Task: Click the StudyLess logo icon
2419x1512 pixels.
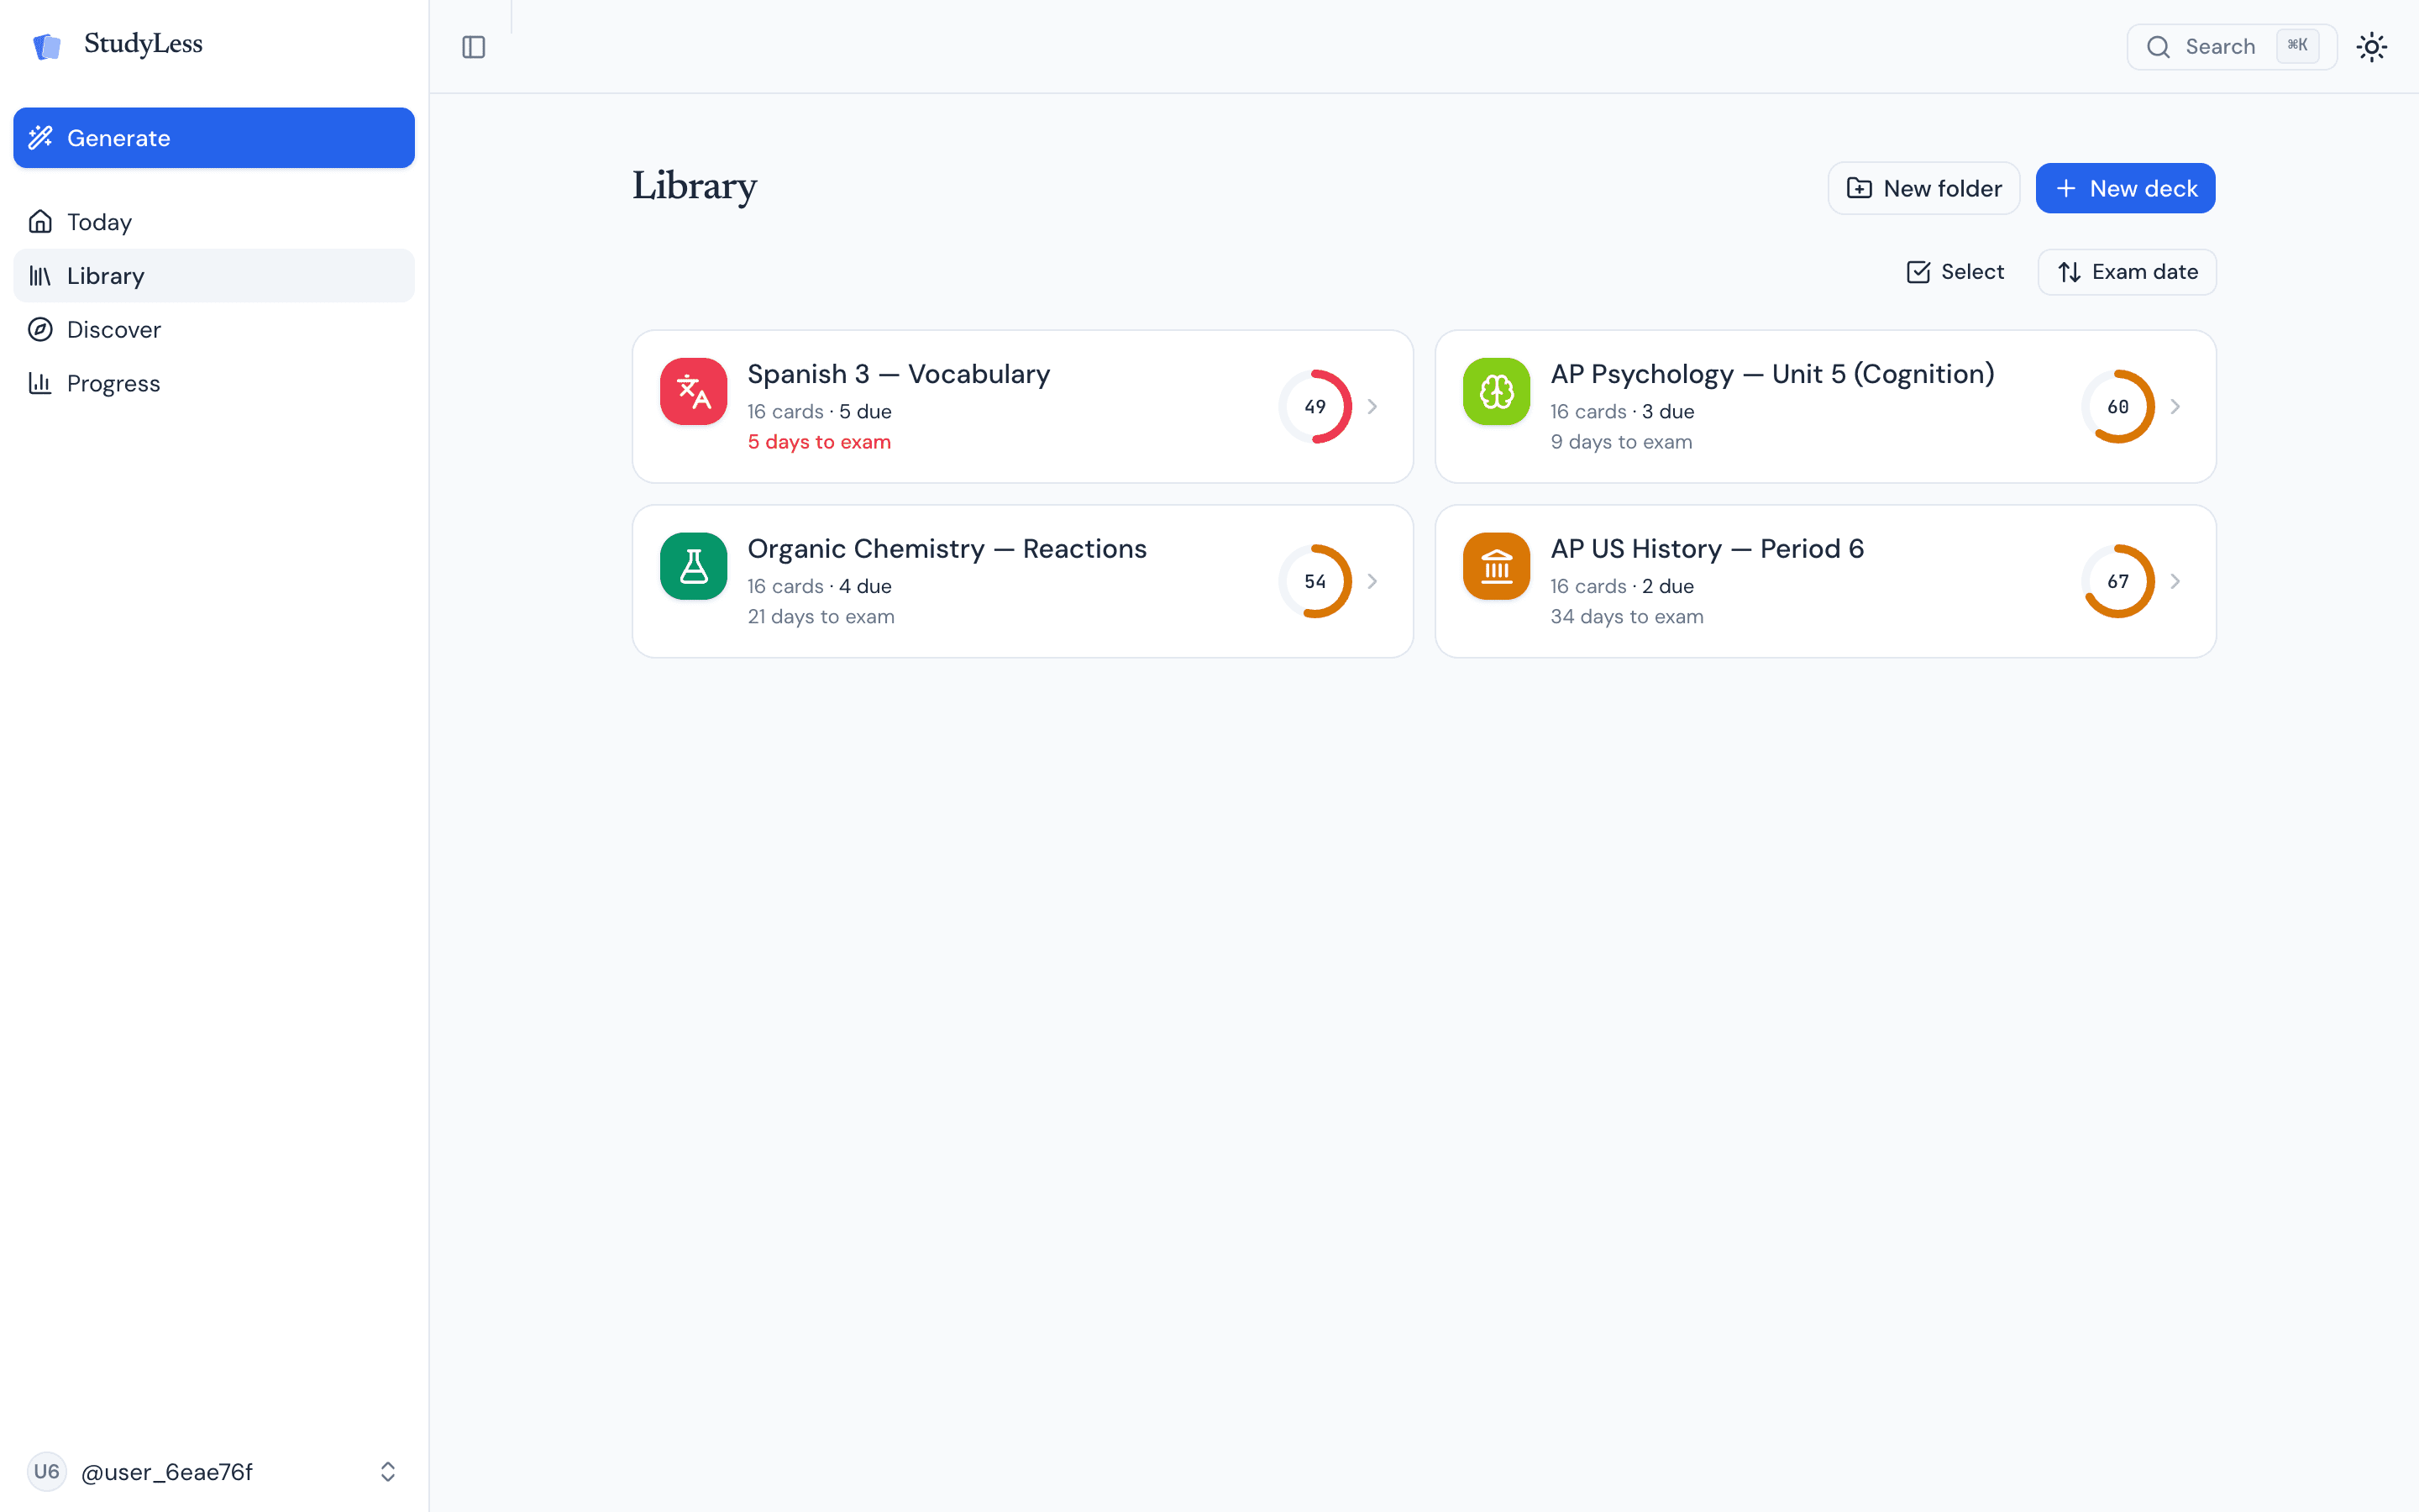Action: pyautogui.click(x=47, y=46)
